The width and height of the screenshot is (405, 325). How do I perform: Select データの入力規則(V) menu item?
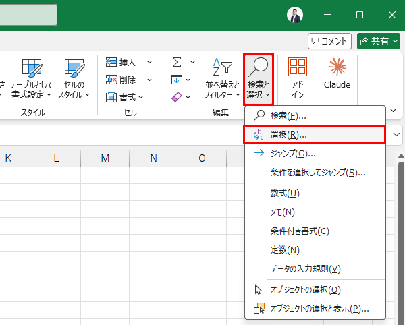pos(315,269)
